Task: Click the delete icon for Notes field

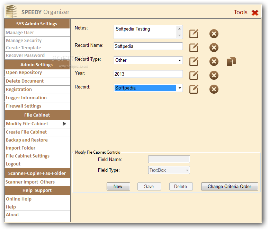Action: coord(214,34)
